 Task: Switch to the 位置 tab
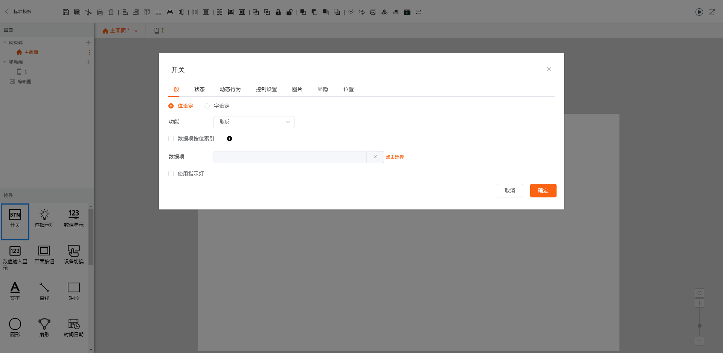348,89
